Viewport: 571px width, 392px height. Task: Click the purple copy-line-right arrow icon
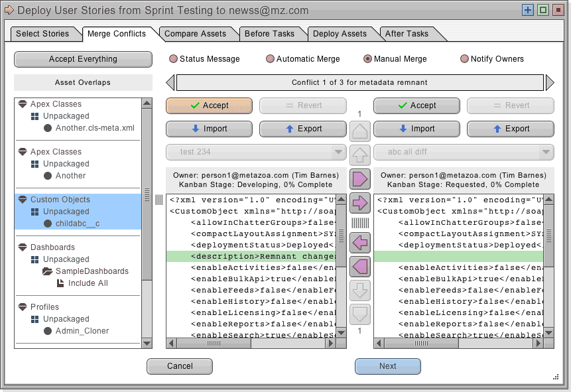pyautogui.click(x=360, y=202)
